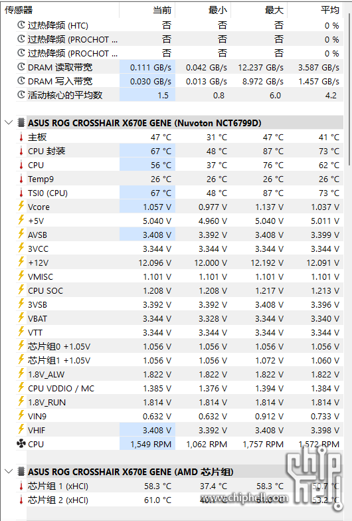The image size is (352, 521).
Task: Click the 58.3 °C current value of 芯片组 1
Action: point(158,486)
